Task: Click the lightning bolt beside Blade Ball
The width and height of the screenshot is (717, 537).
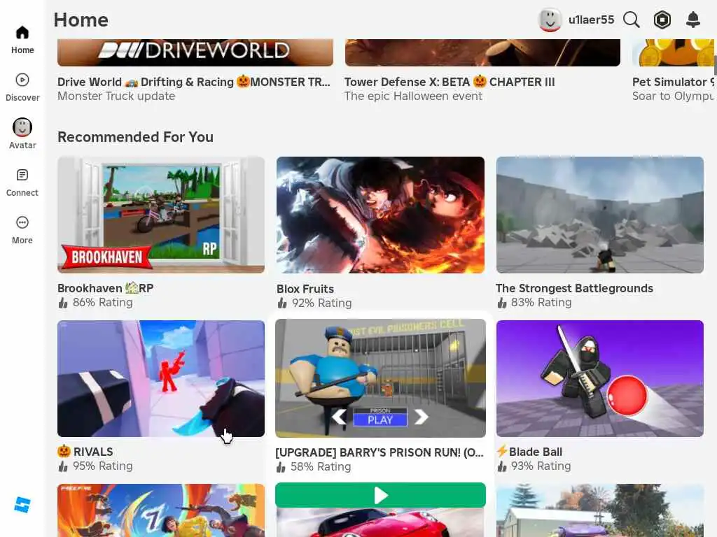Action: (x=502, y=451)
